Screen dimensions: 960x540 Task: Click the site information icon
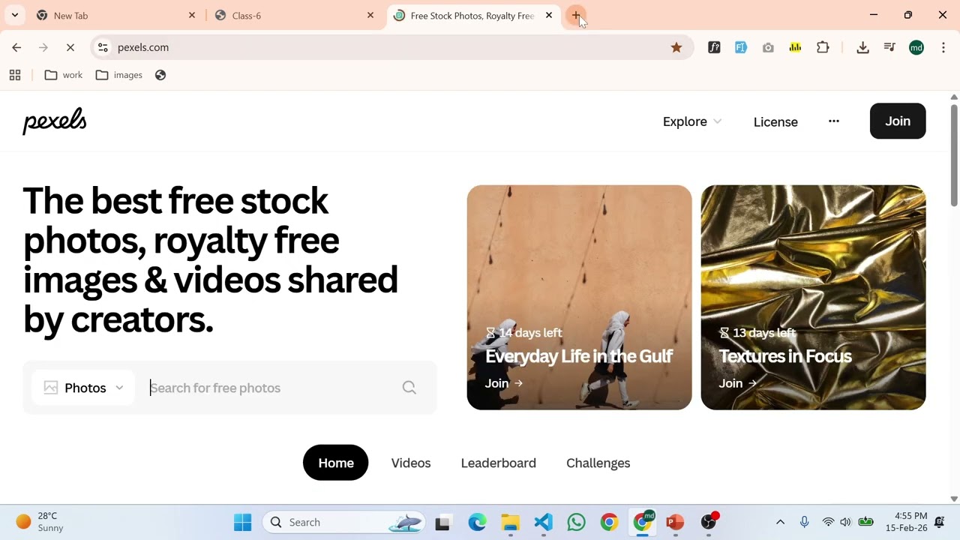tap(103, 47)
